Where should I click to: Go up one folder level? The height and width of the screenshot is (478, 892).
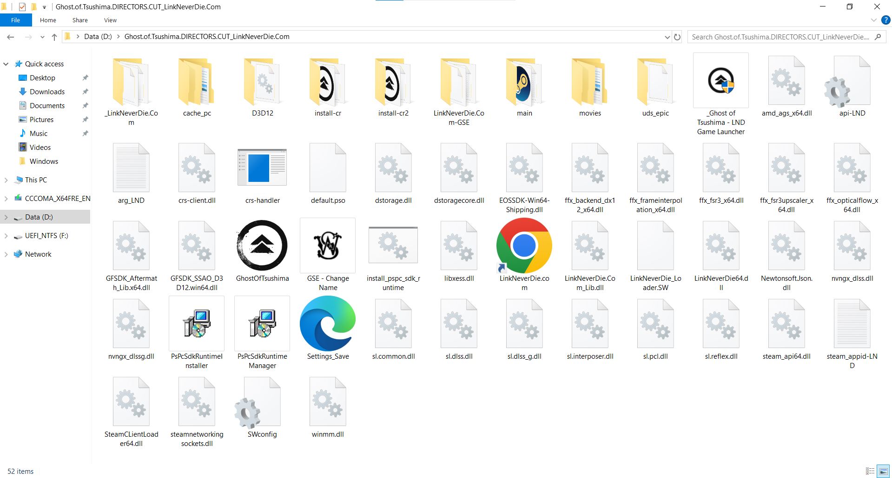click(54, 37)
